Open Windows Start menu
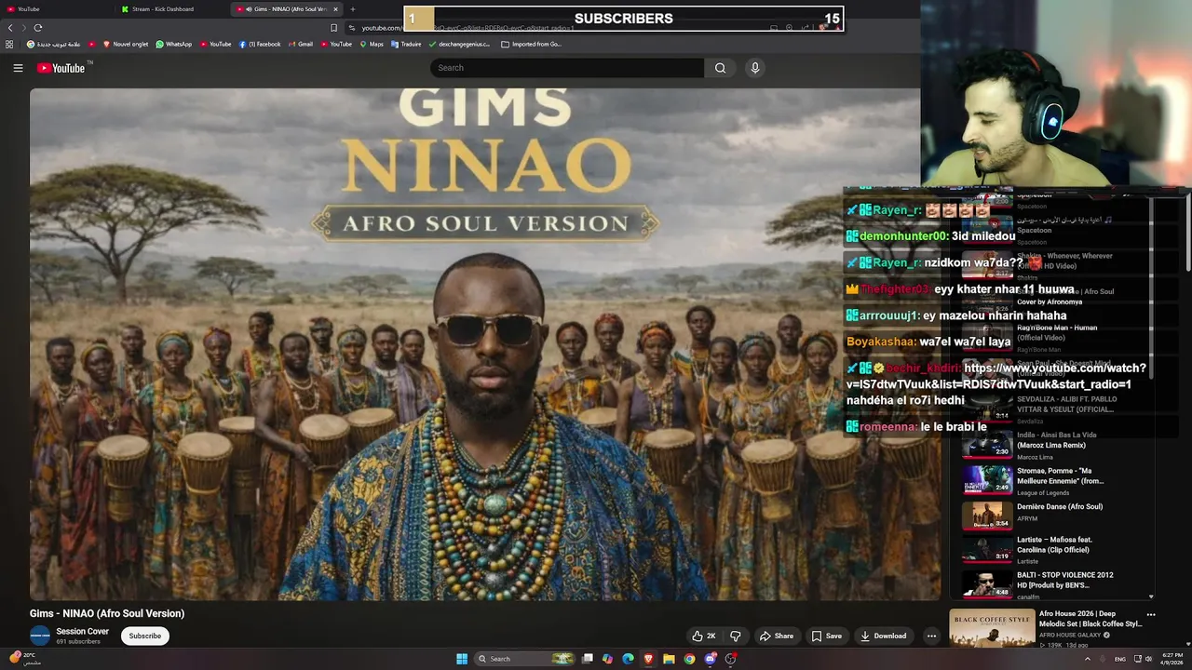The image size is (1192, 670). pos(462,659)
